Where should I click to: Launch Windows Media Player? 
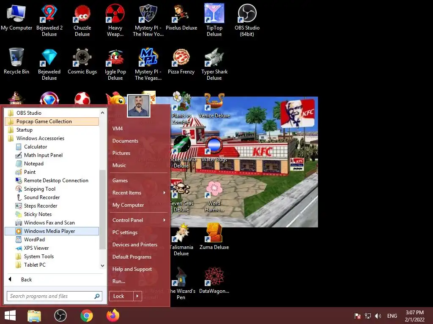[x=52, y=231]
